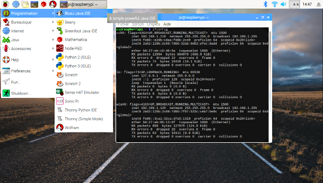This screenshot has width=323, height=183.
Task: Close the terminal window
Action: (x=268, y=18)
